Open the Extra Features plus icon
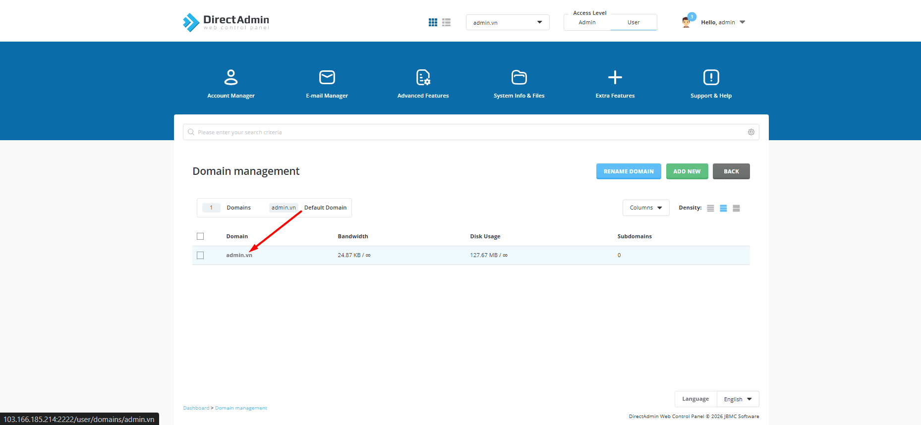The image size is (921, 425). (x=615, y=78)
